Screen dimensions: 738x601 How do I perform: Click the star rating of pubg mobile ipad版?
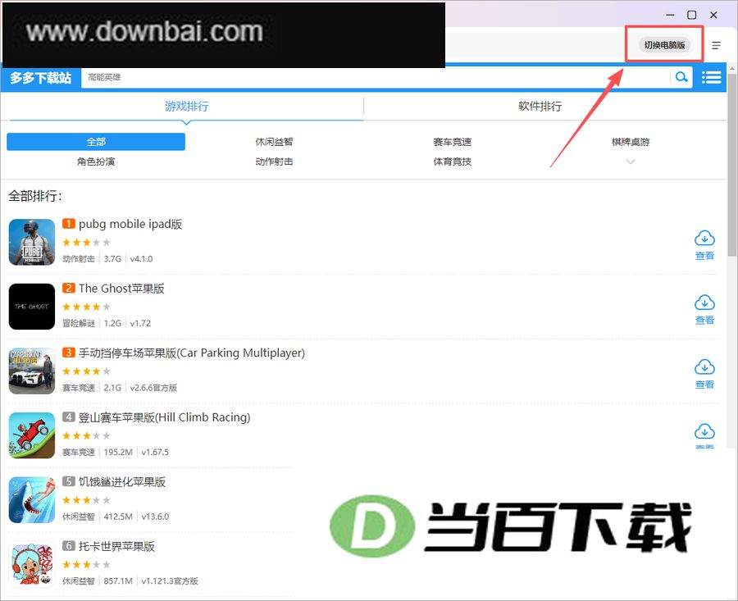[87, 243]
